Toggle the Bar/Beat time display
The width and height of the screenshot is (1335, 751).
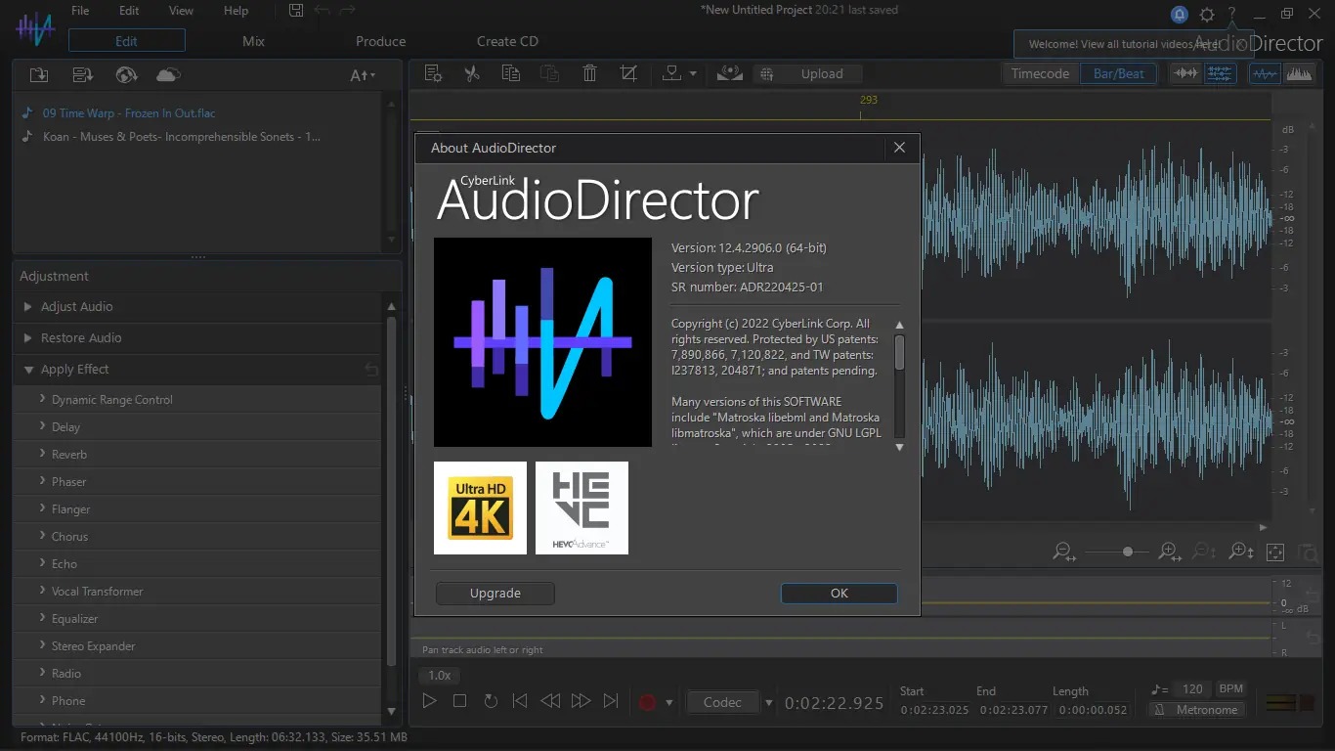(1118, 73)
